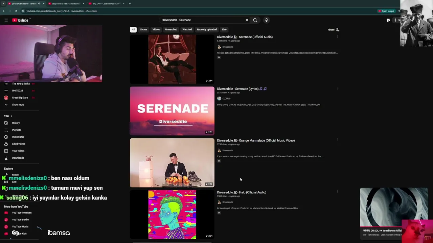Screen dimensions: 433x243
Task: Switch to the Bronski Beat - Smalltown tab
Action: [66, 3]
